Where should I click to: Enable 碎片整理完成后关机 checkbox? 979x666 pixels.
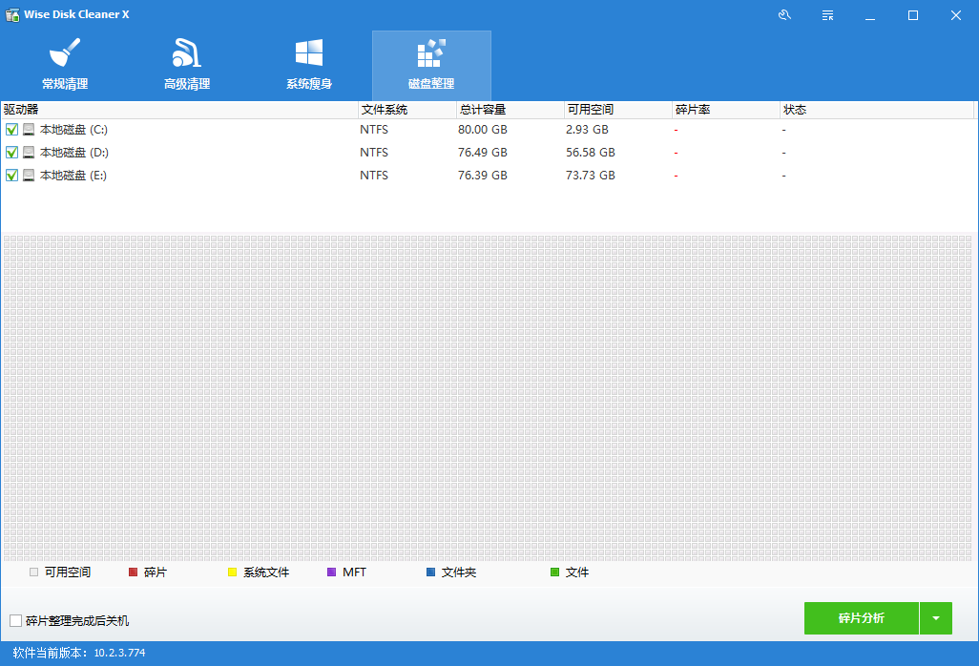coord(15,621)
